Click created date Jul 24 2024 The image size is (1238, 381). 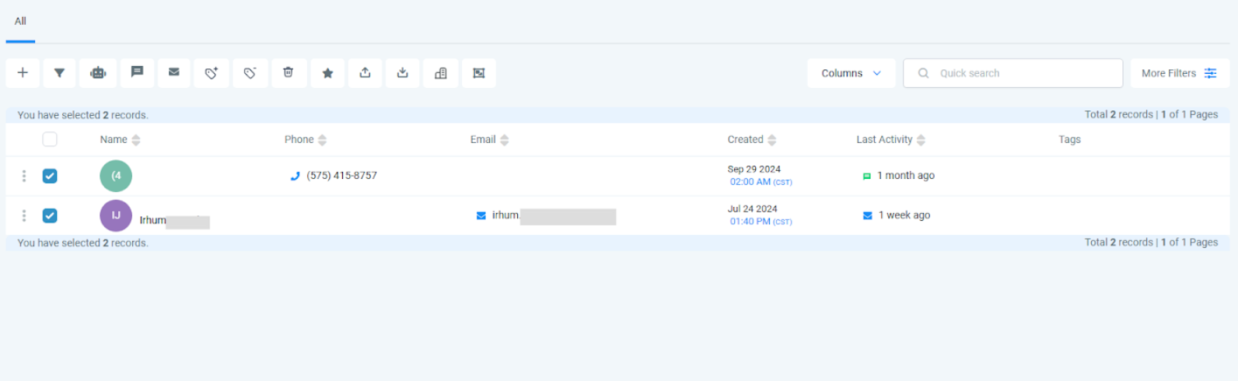tap(752, 209)
